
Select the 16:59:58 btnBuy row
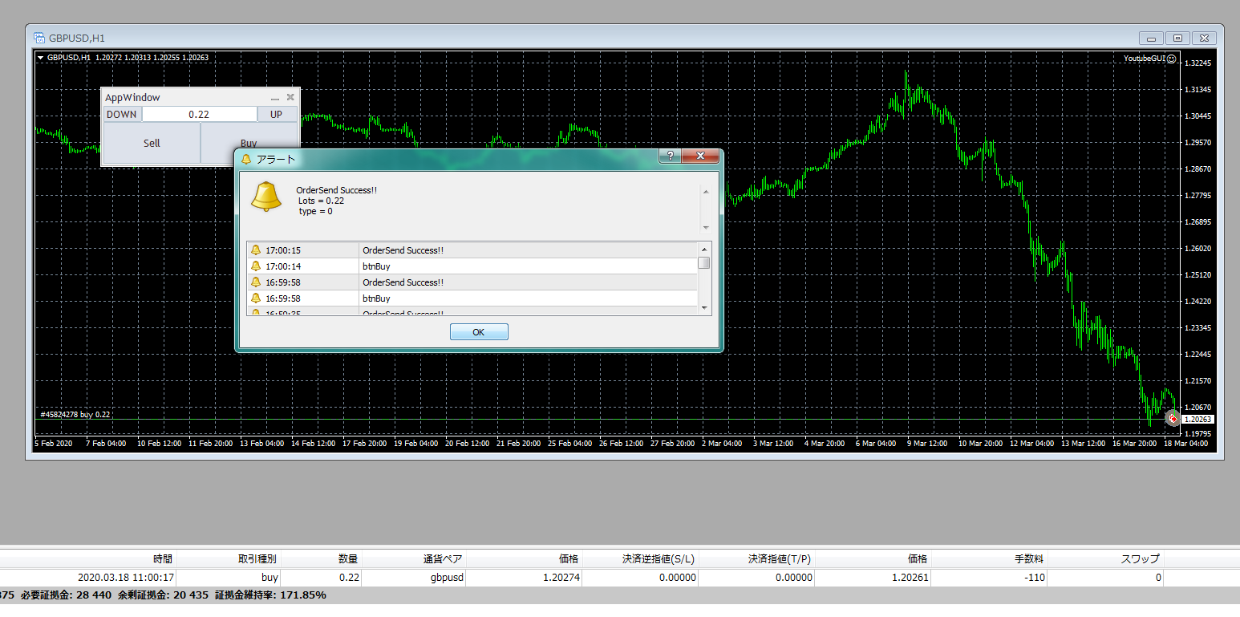coord(472,298)
